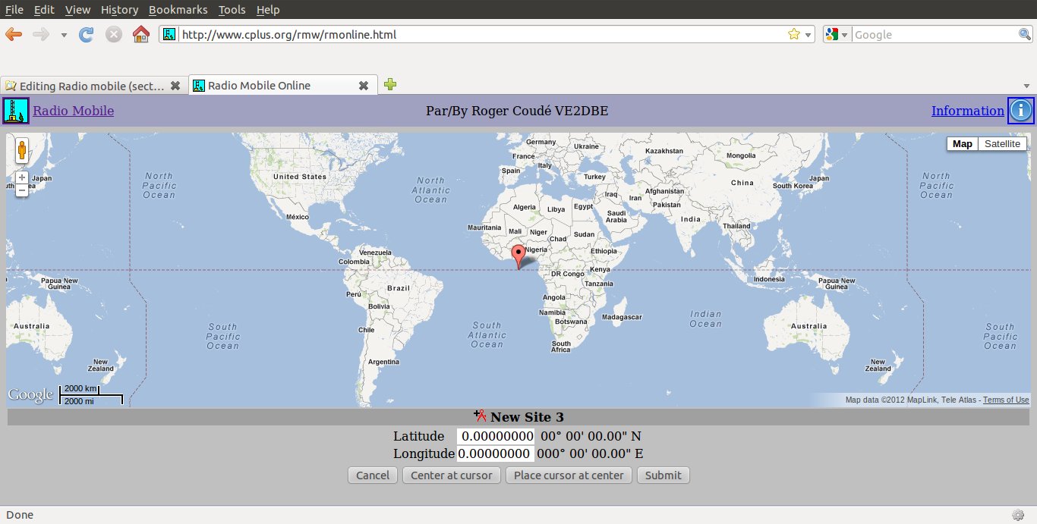Reload the page with the refresh icon
The width and height of the screenshot is (1037, 524).
87,34
